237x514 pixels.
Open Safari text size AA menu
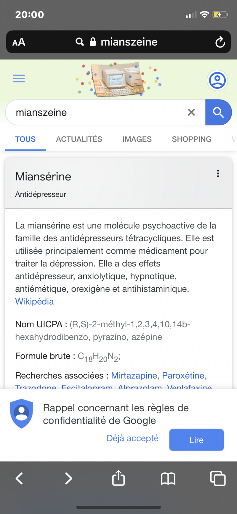(19, 42)
